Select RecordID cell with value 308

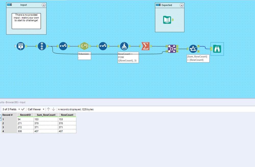pos(25,131)
